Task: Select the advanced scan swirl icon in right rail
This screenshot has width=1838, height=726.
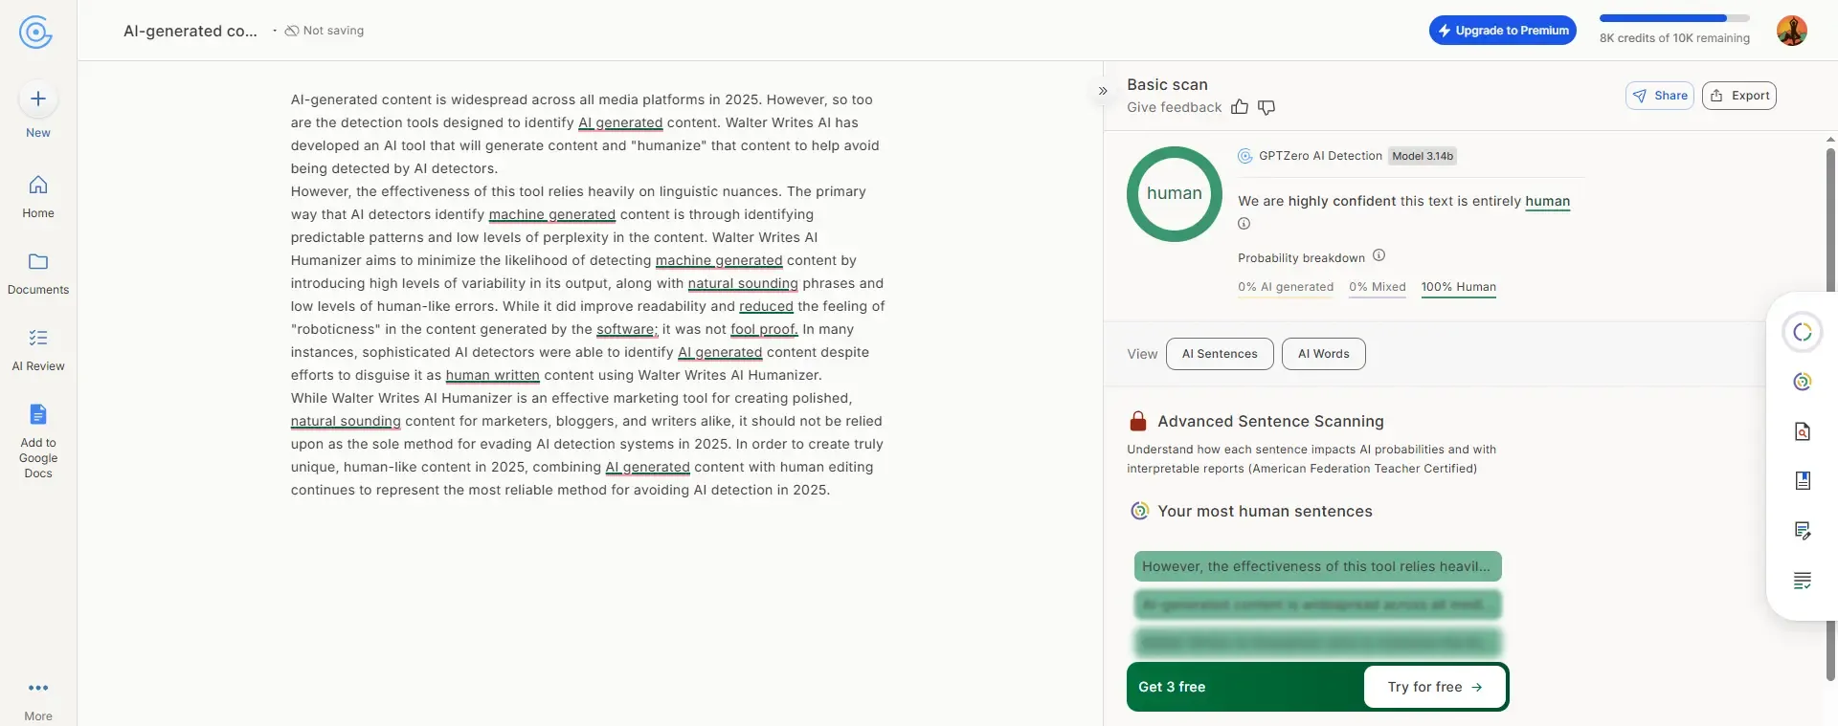Action: point(1803,382)
